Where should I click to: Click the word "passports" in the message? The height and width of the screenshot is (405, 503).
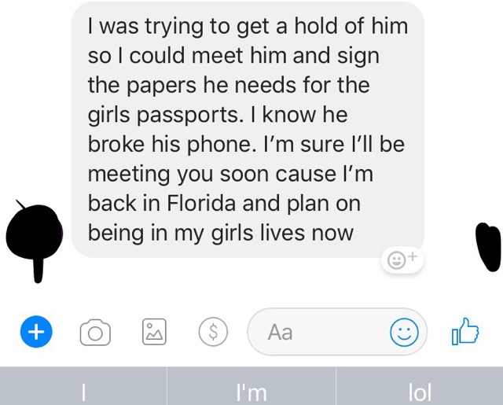(189, 116)
